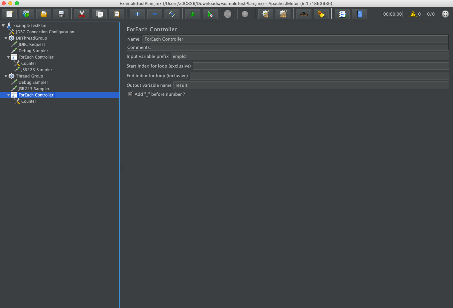Click the Copy toolbar icon
453x308 pixels.
pos(99,14)
